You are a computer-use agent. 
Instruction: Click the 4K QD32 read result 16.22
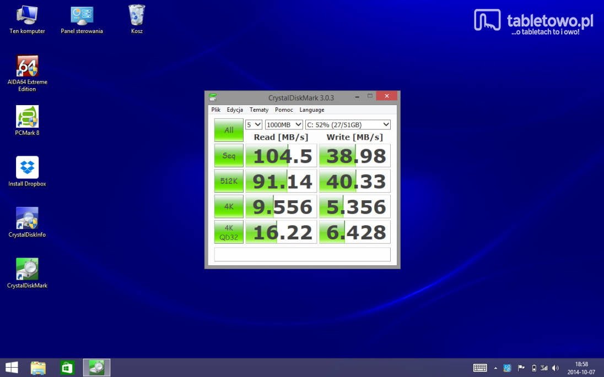pos(281,232)
